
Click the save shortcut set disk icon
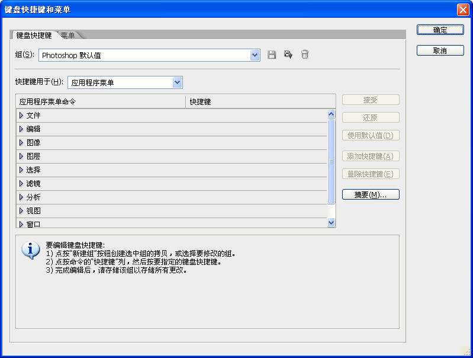click(x=272, y=55)
